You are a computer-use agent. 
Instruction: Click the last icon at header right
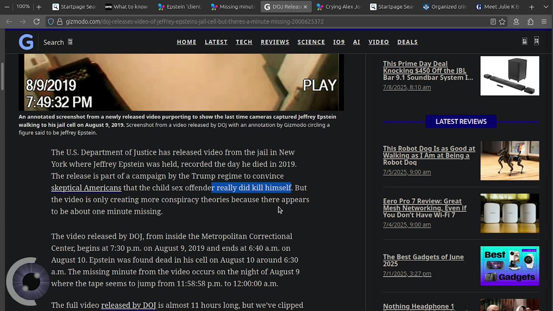537,41
